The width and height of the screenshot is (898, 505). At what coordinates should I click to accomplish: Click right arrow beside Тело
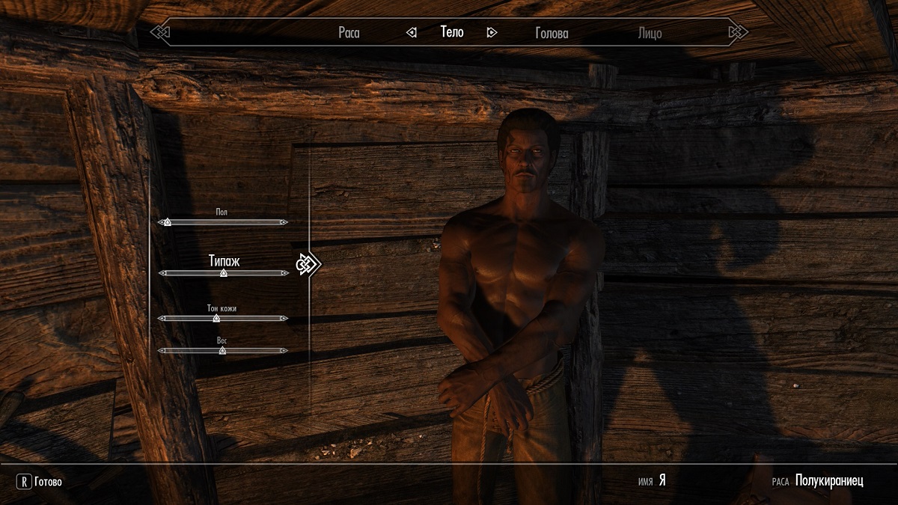click(x=492, y=32)
